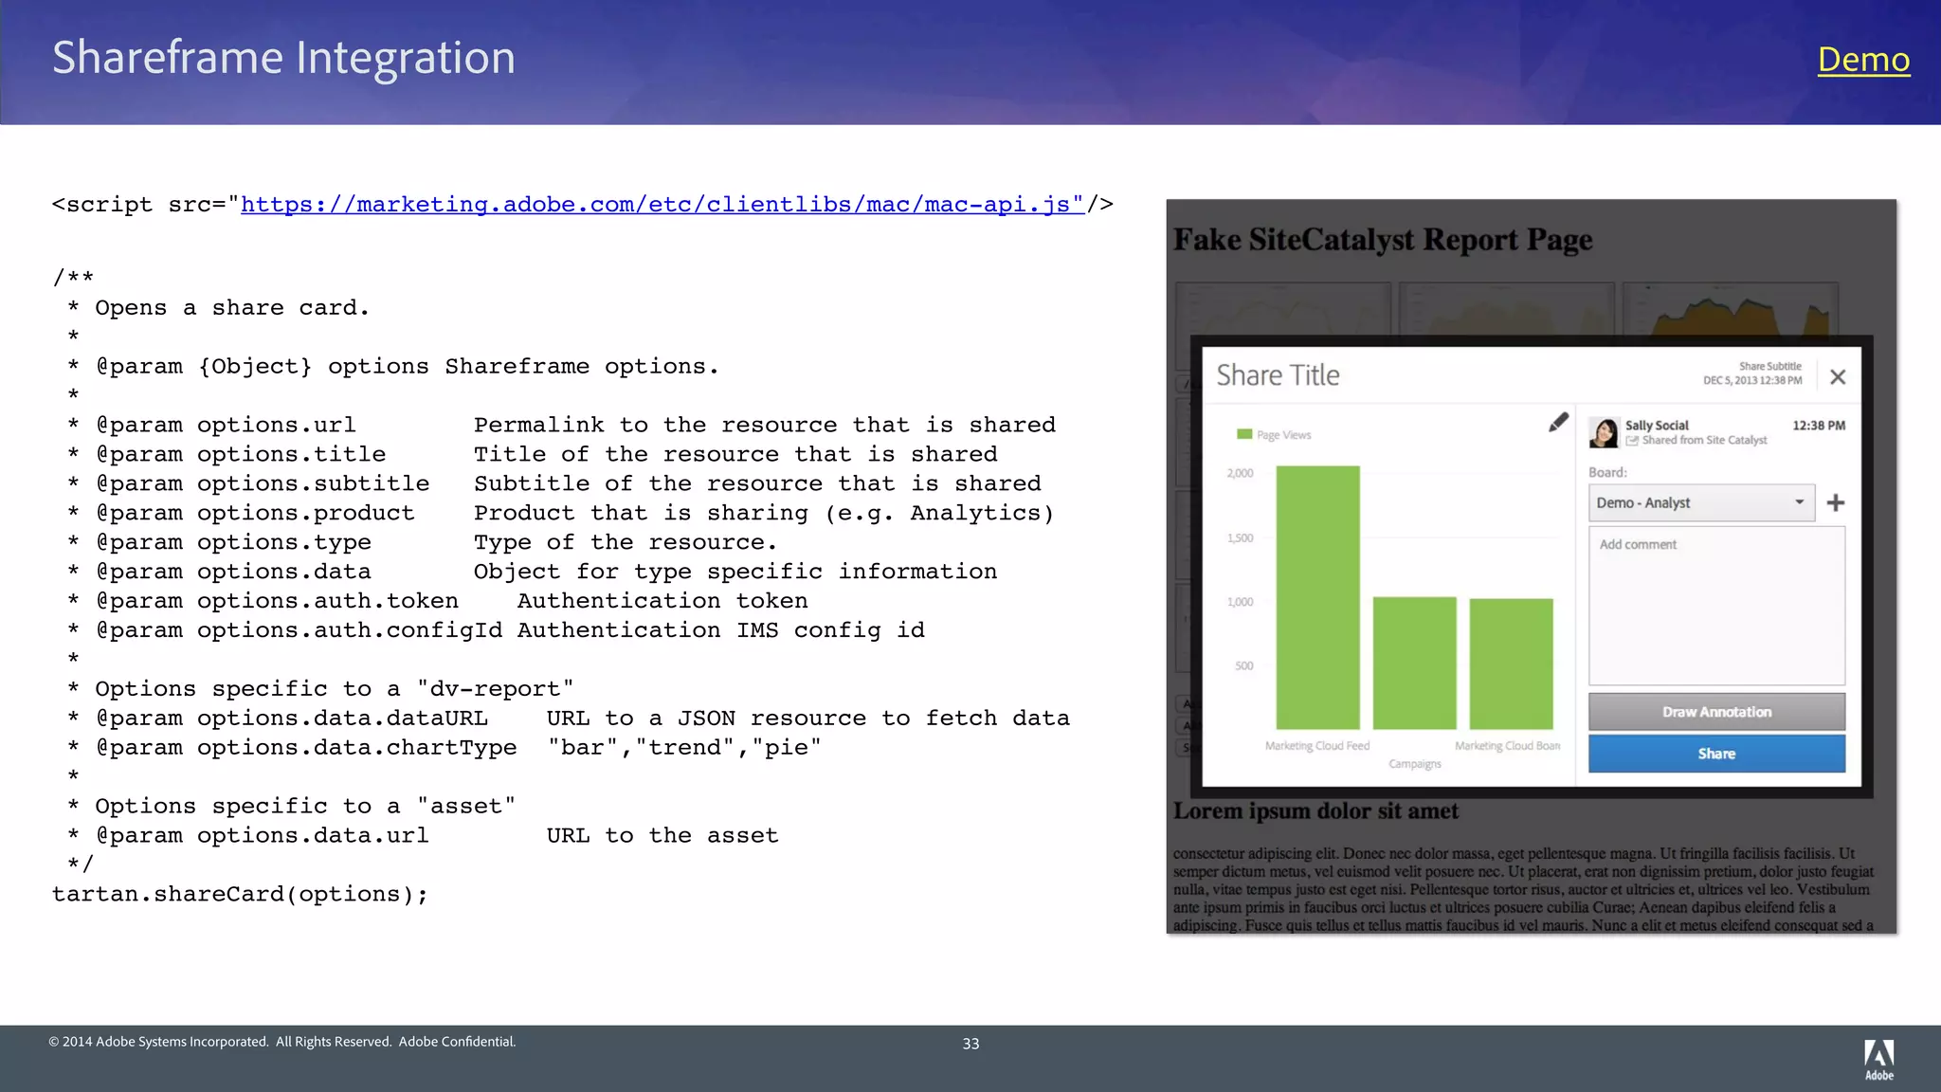Click the Marketing Cloud Board bar
The width and height of the screenshot is (1941, 1092).
tap(1511, 662)
